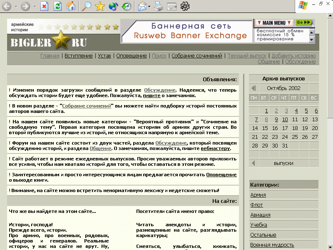The image size is (333, 250).
Task: Open the Media globe icon in the toolbar
Action: point(113,6)
